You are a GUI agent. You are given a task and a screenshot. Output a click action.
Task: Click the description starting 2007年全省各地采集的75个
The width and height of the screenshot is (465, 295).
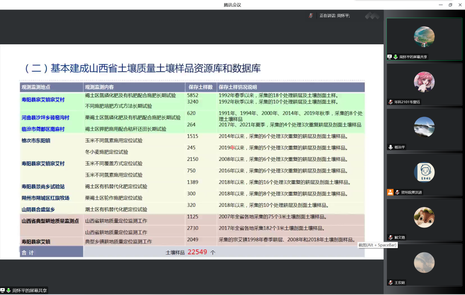[x=273, y=217]
